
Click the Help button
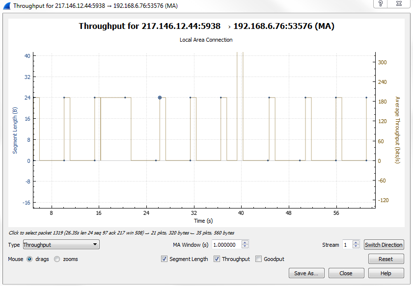386,273
